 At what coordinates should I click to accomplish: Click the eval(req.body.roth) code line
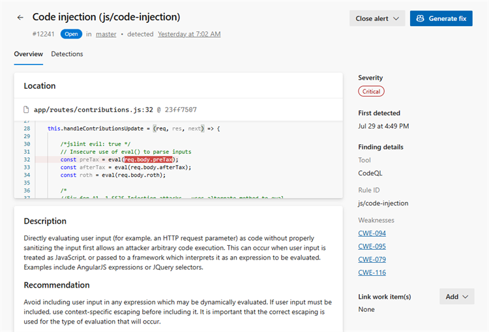(113, 175)
